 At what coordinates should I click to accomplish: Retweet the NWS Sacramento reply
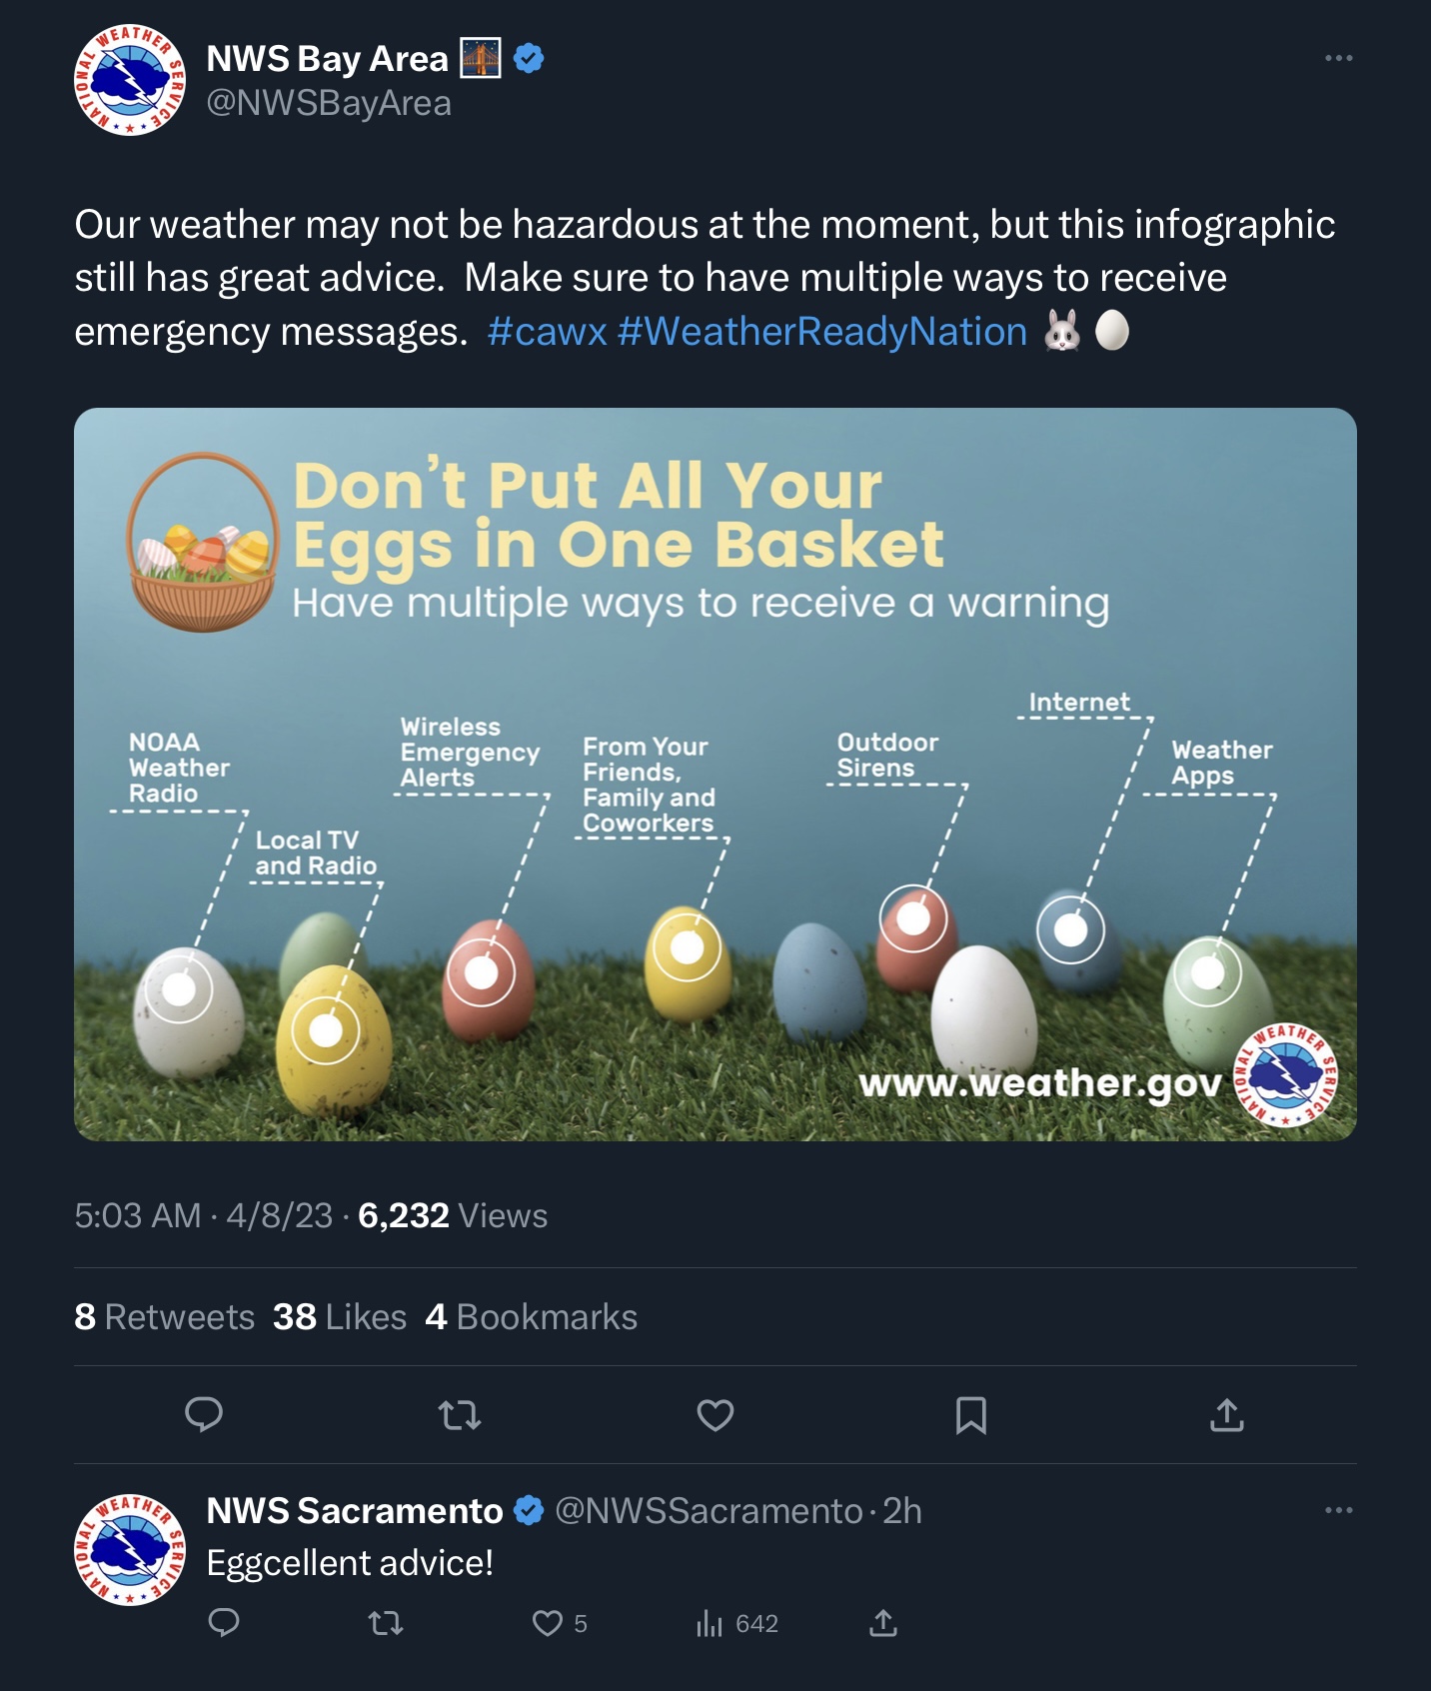point(386,1622)
